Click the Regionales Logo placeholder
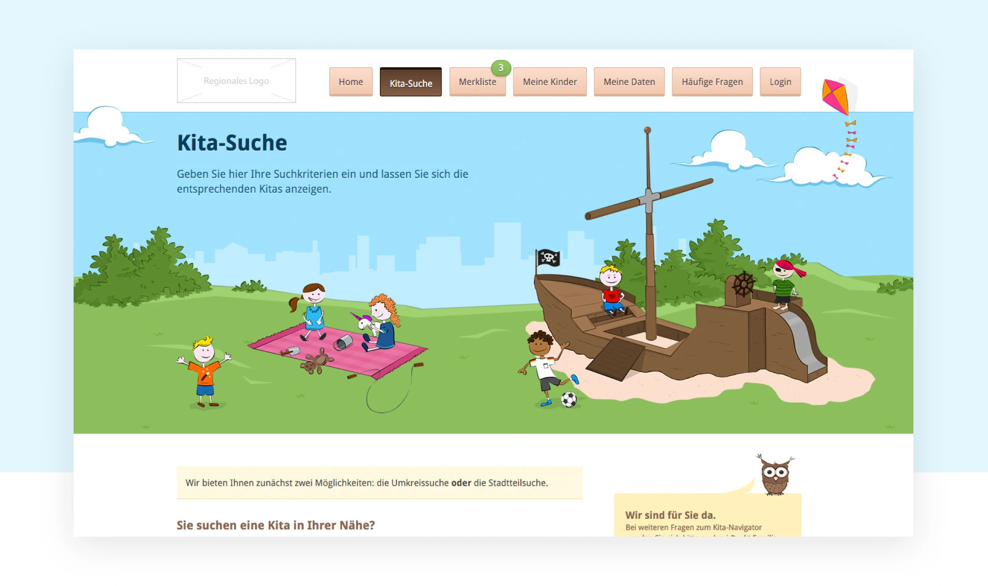The image size is (988, 586). pyautogui.click(x=236, y=81)
